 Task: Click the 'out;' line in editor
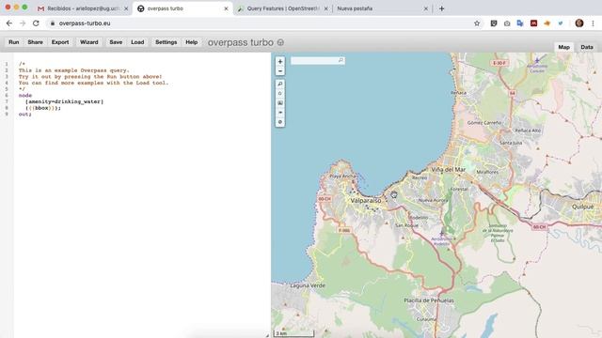[25, 115]
